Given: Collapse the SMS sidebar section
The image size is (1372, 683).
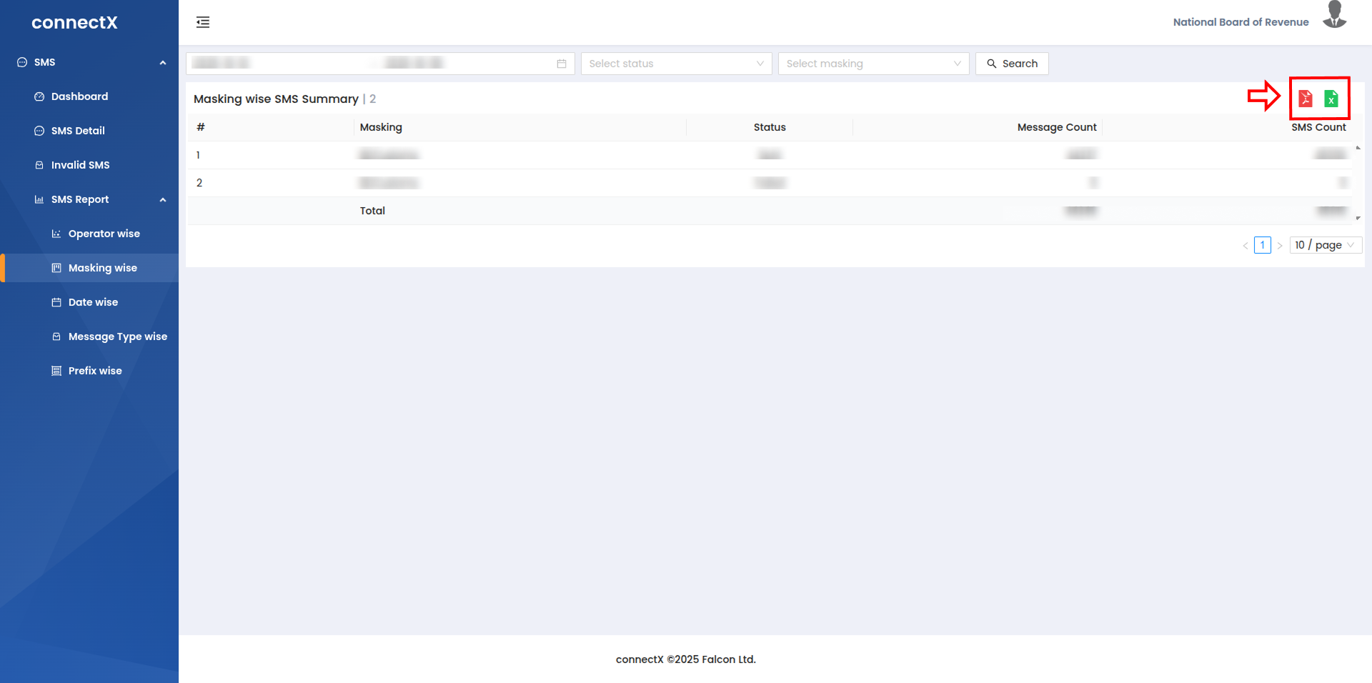Looking at the screenshot, I should pos(163,62).
